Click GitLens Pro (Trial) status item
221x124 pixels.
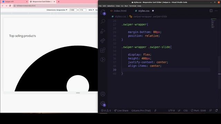tap(141, 111)
